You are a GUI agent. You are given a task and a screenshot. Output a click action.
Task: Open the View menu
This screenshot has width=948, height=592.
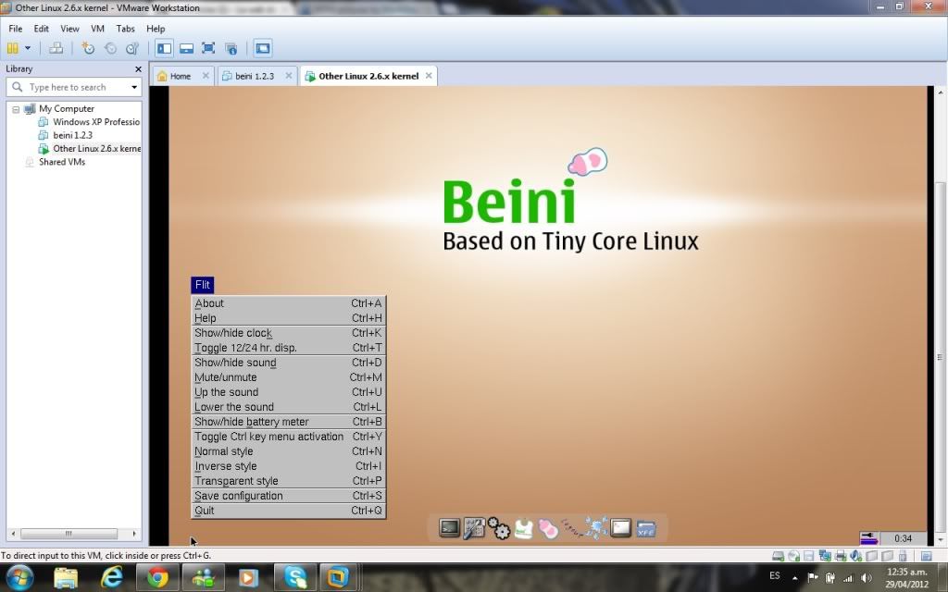tap(69, 29)
